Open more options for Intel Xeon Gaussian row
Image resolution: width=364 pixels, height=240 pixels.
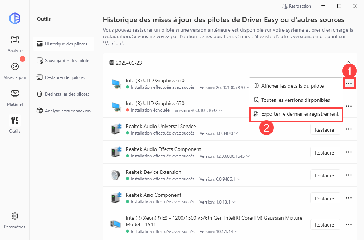point(349,224)
